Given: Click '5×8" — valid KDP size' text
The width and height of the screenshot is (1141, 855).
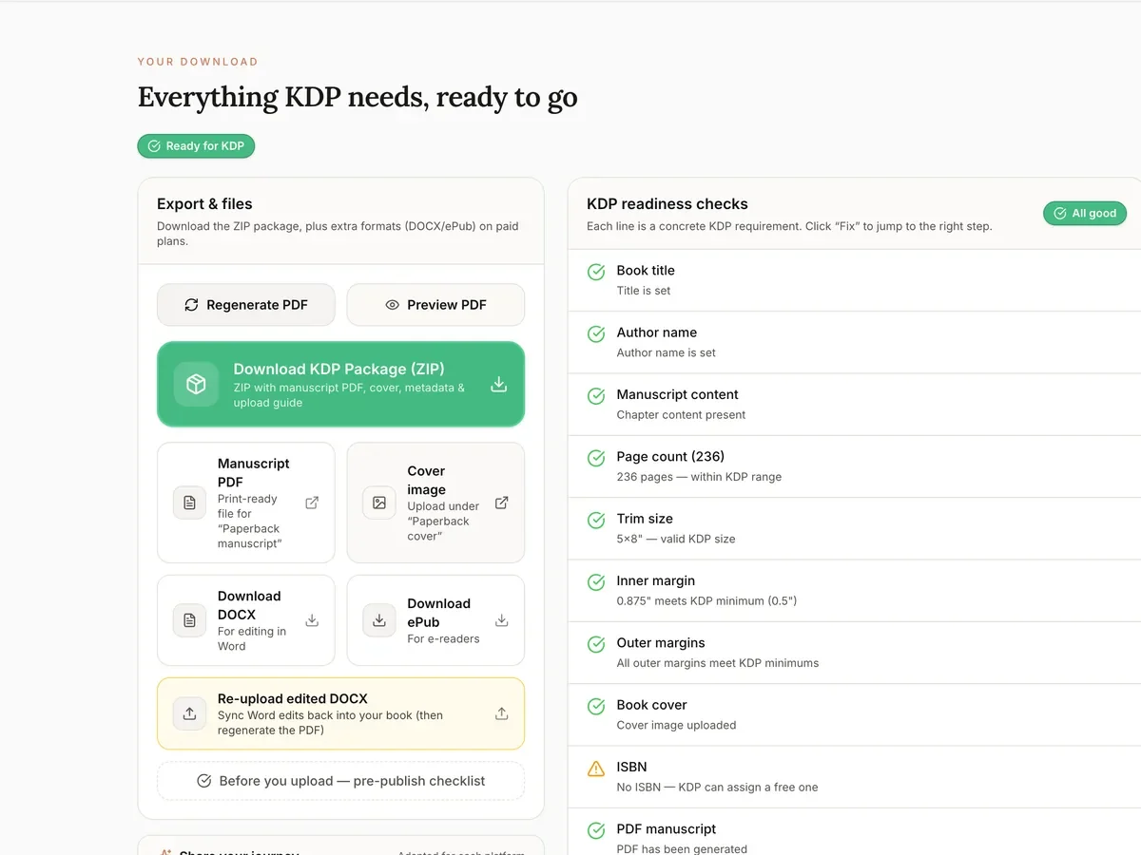Looking at the screenshot, I should (676, 539).
